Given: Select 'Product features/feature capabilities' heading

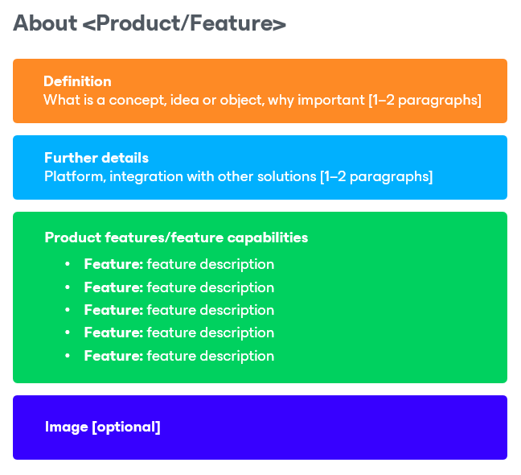Looking at the screenshot, I should pyautogui.click(x=176, y=237).
